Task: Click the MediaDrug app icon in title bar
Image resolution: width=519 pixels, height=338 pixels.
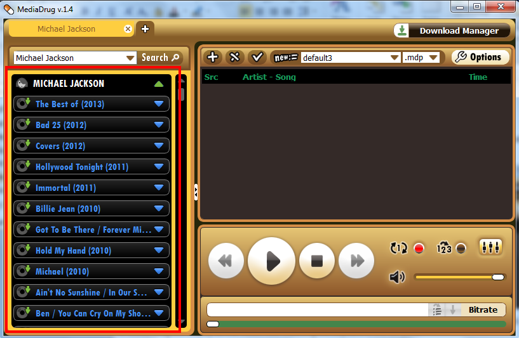Action: coord(9,10)
